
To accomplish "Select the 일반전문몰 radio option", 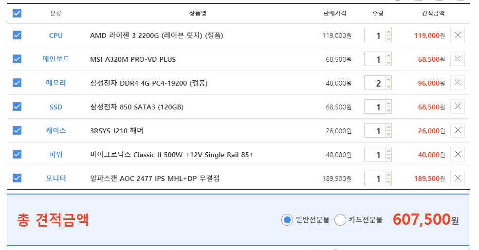I will (x=287, y=220).
